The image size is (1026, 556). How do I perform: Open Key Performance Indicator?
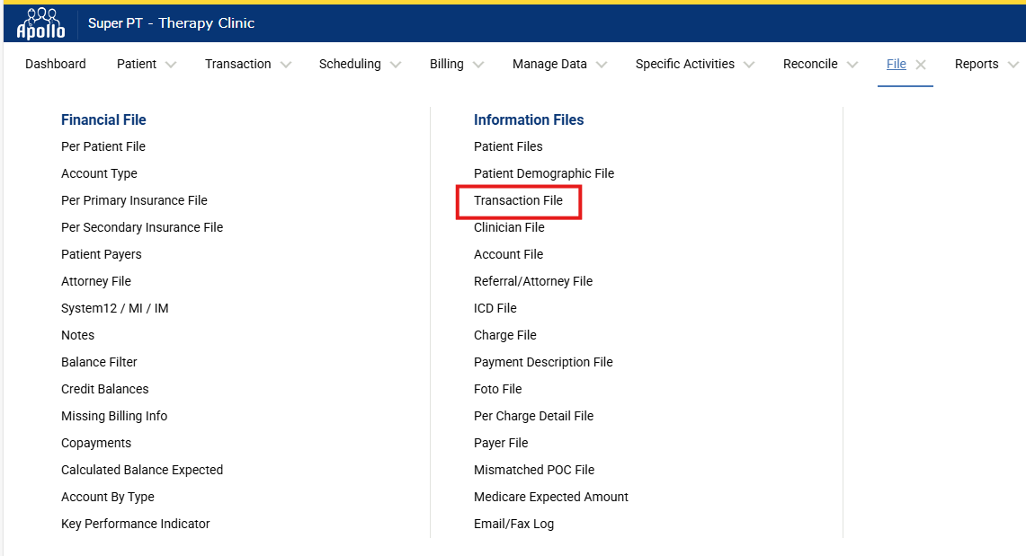point(136,524)
